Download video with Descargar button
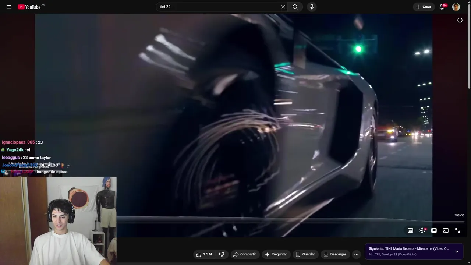The height and width of the screenshot is (265, 471). pos(335,254)
